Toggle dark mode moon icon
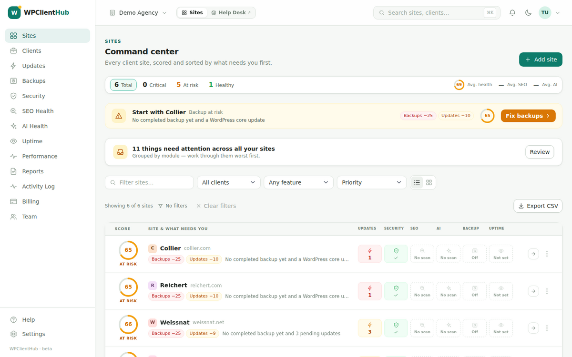 click(528, 13)
